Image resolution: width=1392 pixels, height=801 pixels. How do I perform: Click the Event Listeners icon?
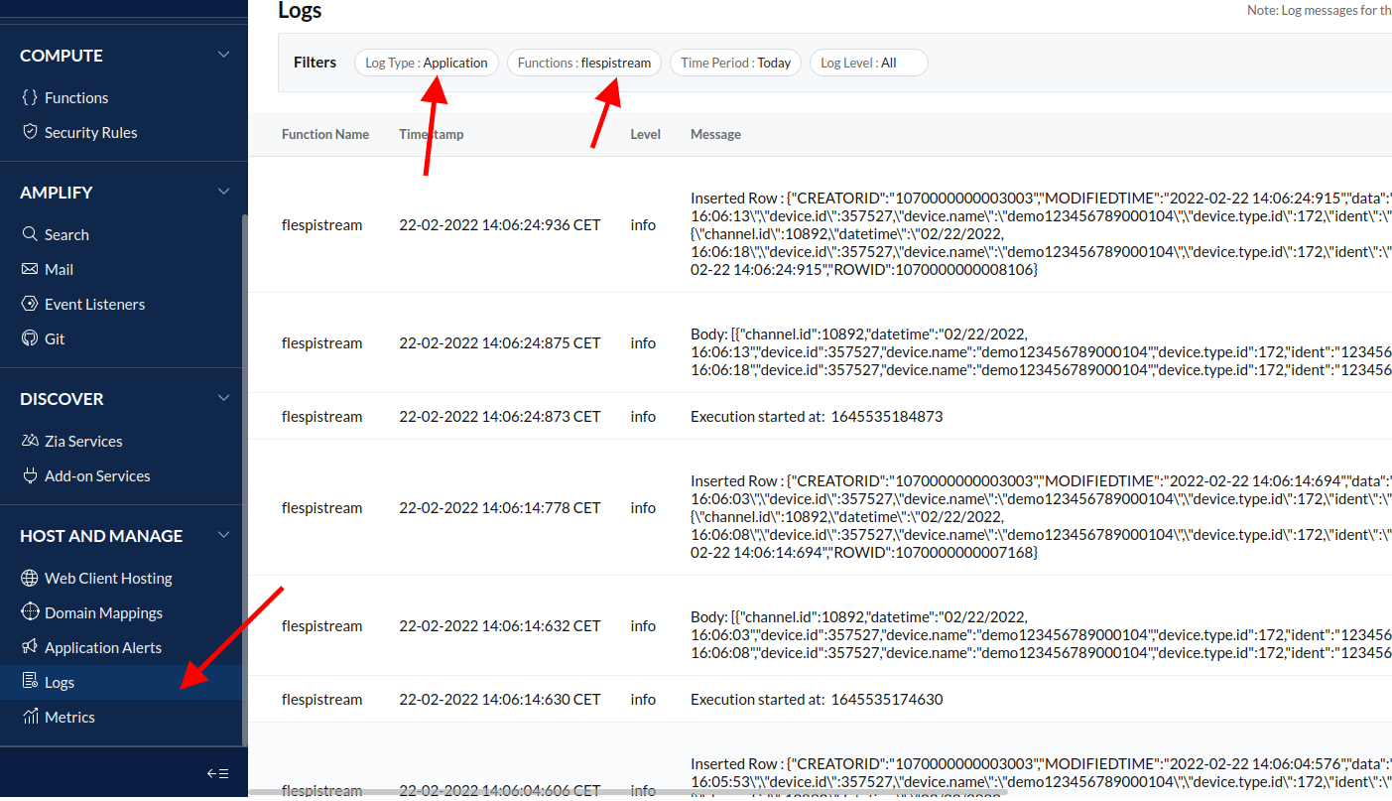click(30, 304)
